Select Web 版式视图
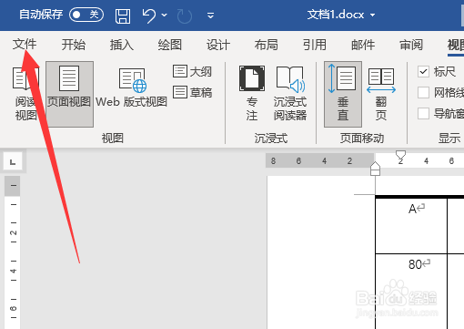Screen dimensions: 464x329 tap(131, 88)
